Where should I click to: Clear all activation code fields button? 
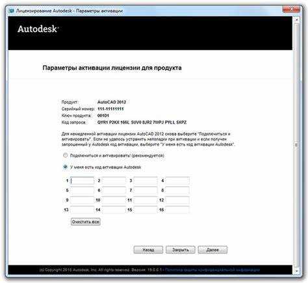click(86, 222)
